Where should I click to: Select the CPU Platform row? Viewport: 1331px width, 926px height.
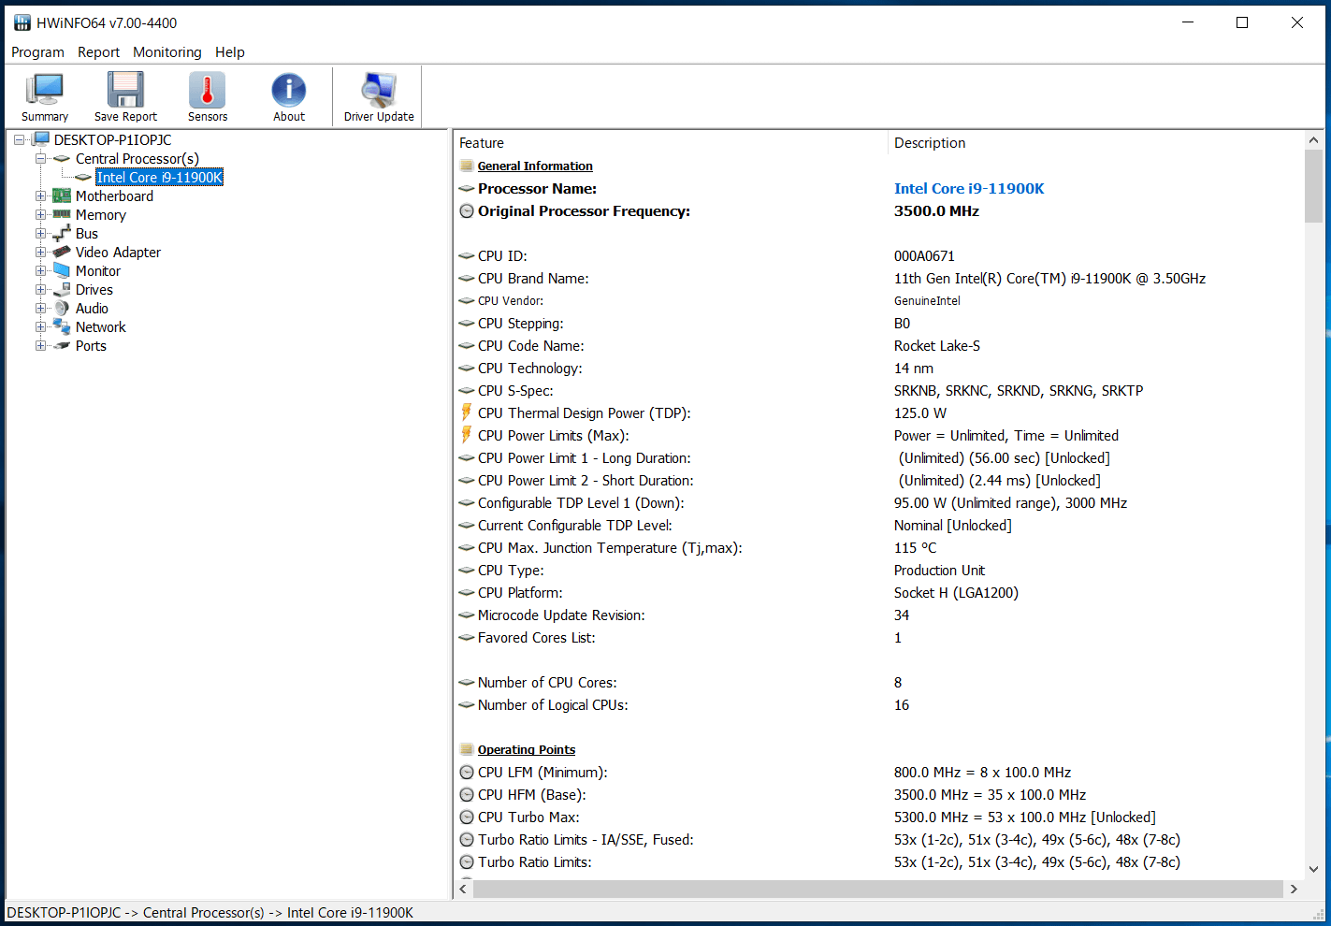click(x=879, y=592)
